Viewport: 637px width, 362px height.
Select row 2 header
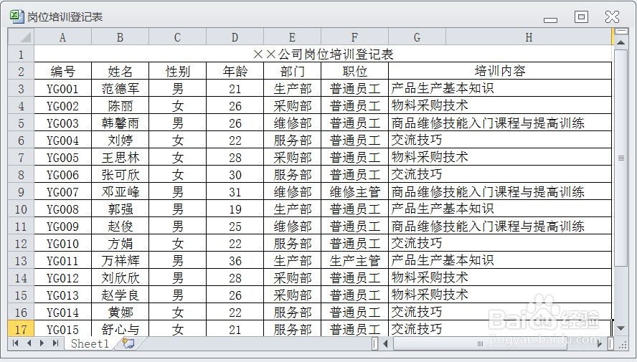pos(21,72)
